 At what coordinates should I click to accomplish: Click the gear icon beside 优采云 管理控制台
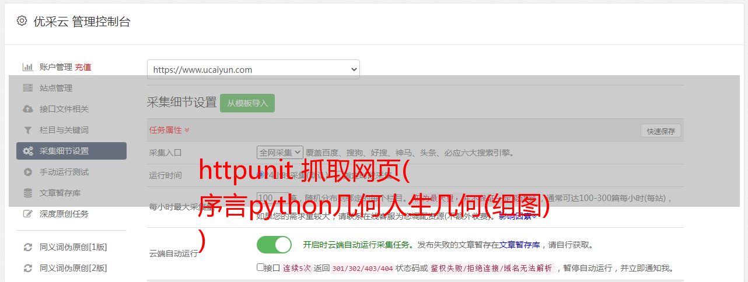22,21
